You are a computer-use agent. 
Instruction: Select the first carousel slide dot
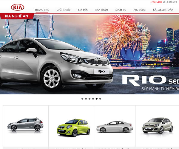coord(82,98)
